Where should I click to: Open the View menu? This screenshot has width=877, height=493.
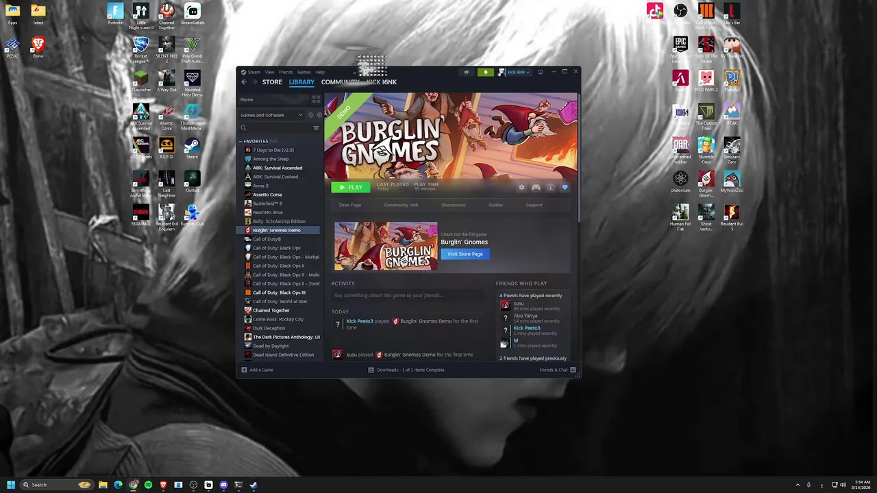click(269, 72)
